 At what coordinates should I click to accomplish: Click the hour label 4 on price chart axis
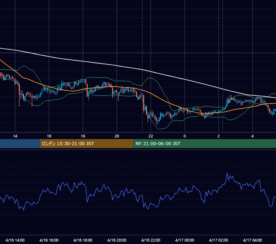pyautogui.click(x=252, y=136)
